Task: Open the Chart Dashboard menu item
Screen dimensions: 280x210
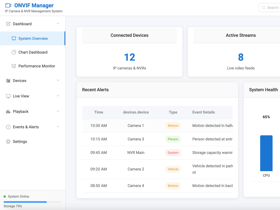Action: click(x=32, y=52)
